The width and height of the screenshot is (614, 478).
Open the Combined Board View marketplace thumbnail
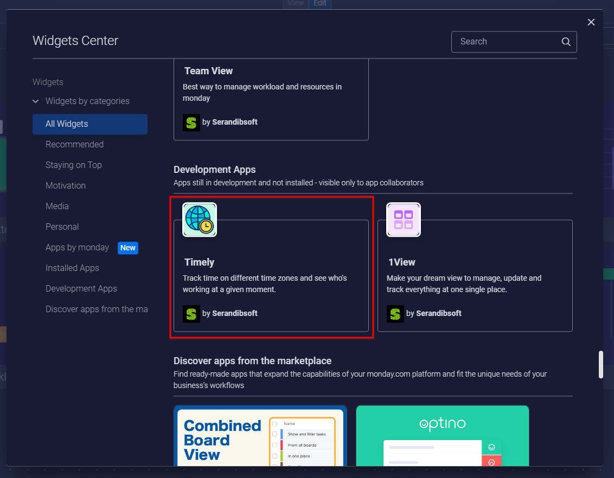(x=260, y=436)
